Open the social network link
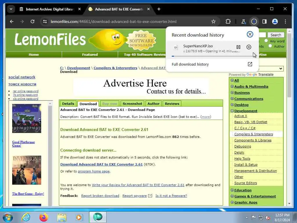 (22, 77)
